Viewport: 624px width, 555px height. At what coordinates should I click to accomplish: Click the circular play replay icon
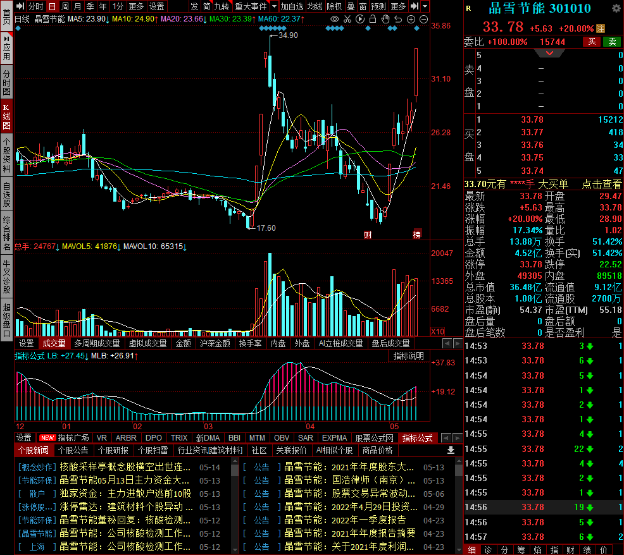(360, 19)
